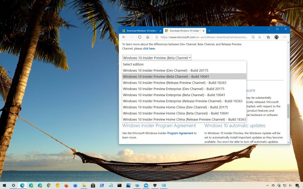Image resolution: width=303 pixels, height=189 pixels.
Task: Select Home China (Dev Channel) Build 20175
Action: click(184, 107)
